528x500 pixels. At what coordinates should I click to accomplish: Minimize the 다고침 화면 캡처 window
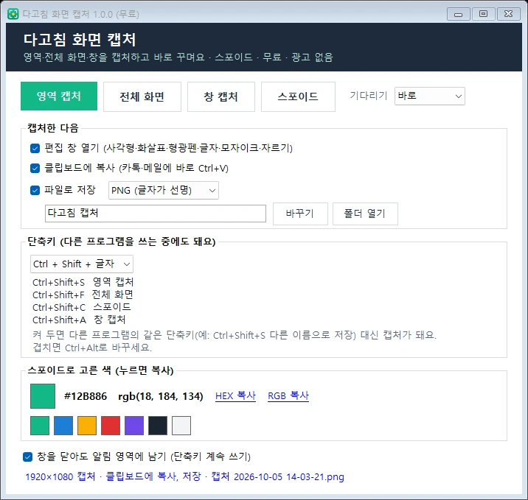pyautogui.click(x=458, y=14)
